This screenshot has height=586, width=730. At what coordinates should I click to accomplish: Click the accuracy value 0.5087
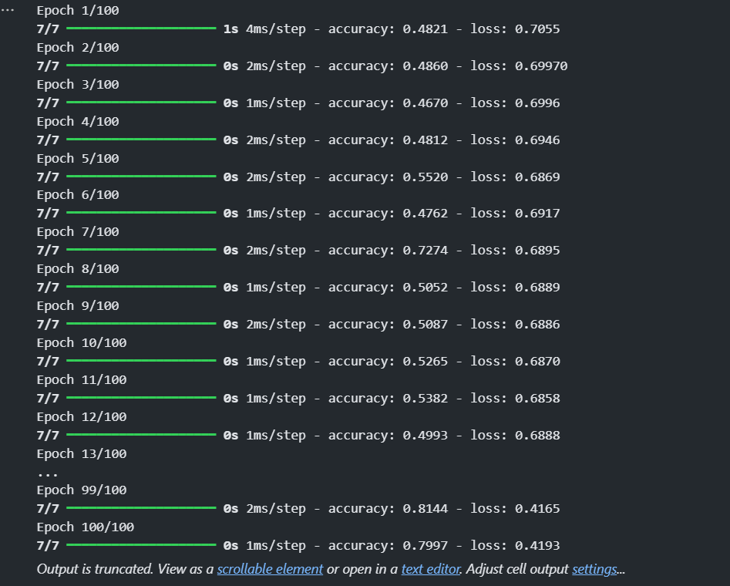[425, 324]
